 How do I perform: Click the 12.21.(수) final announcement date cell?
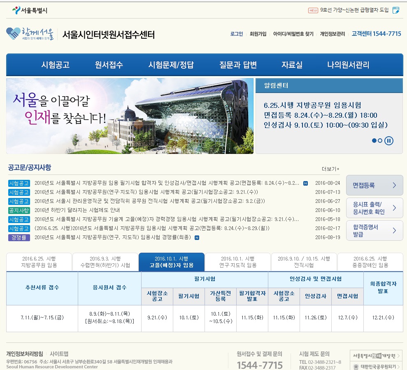point(383,318)
